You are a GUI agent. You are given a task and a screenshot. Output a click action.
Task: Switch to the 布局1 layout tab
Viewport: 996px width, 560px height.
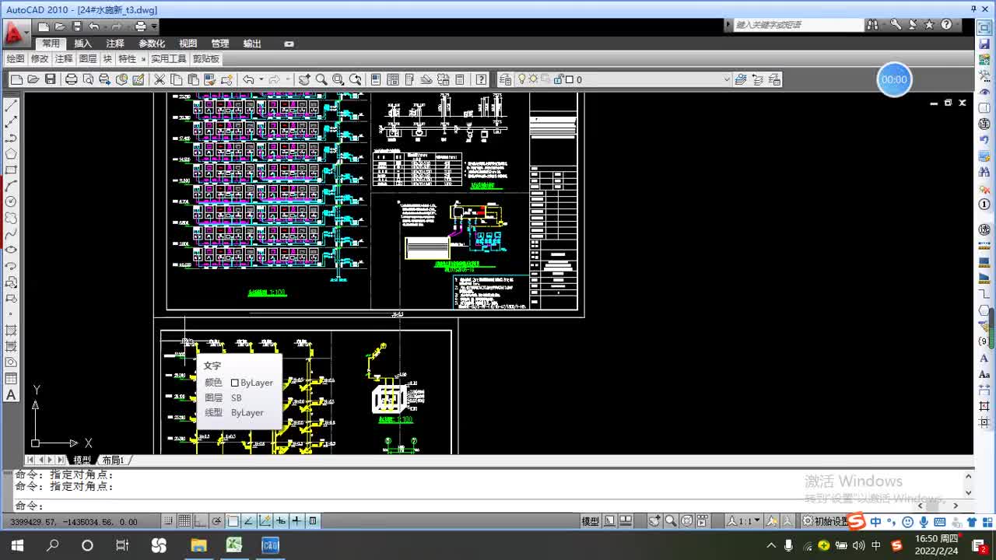point(113,460)
